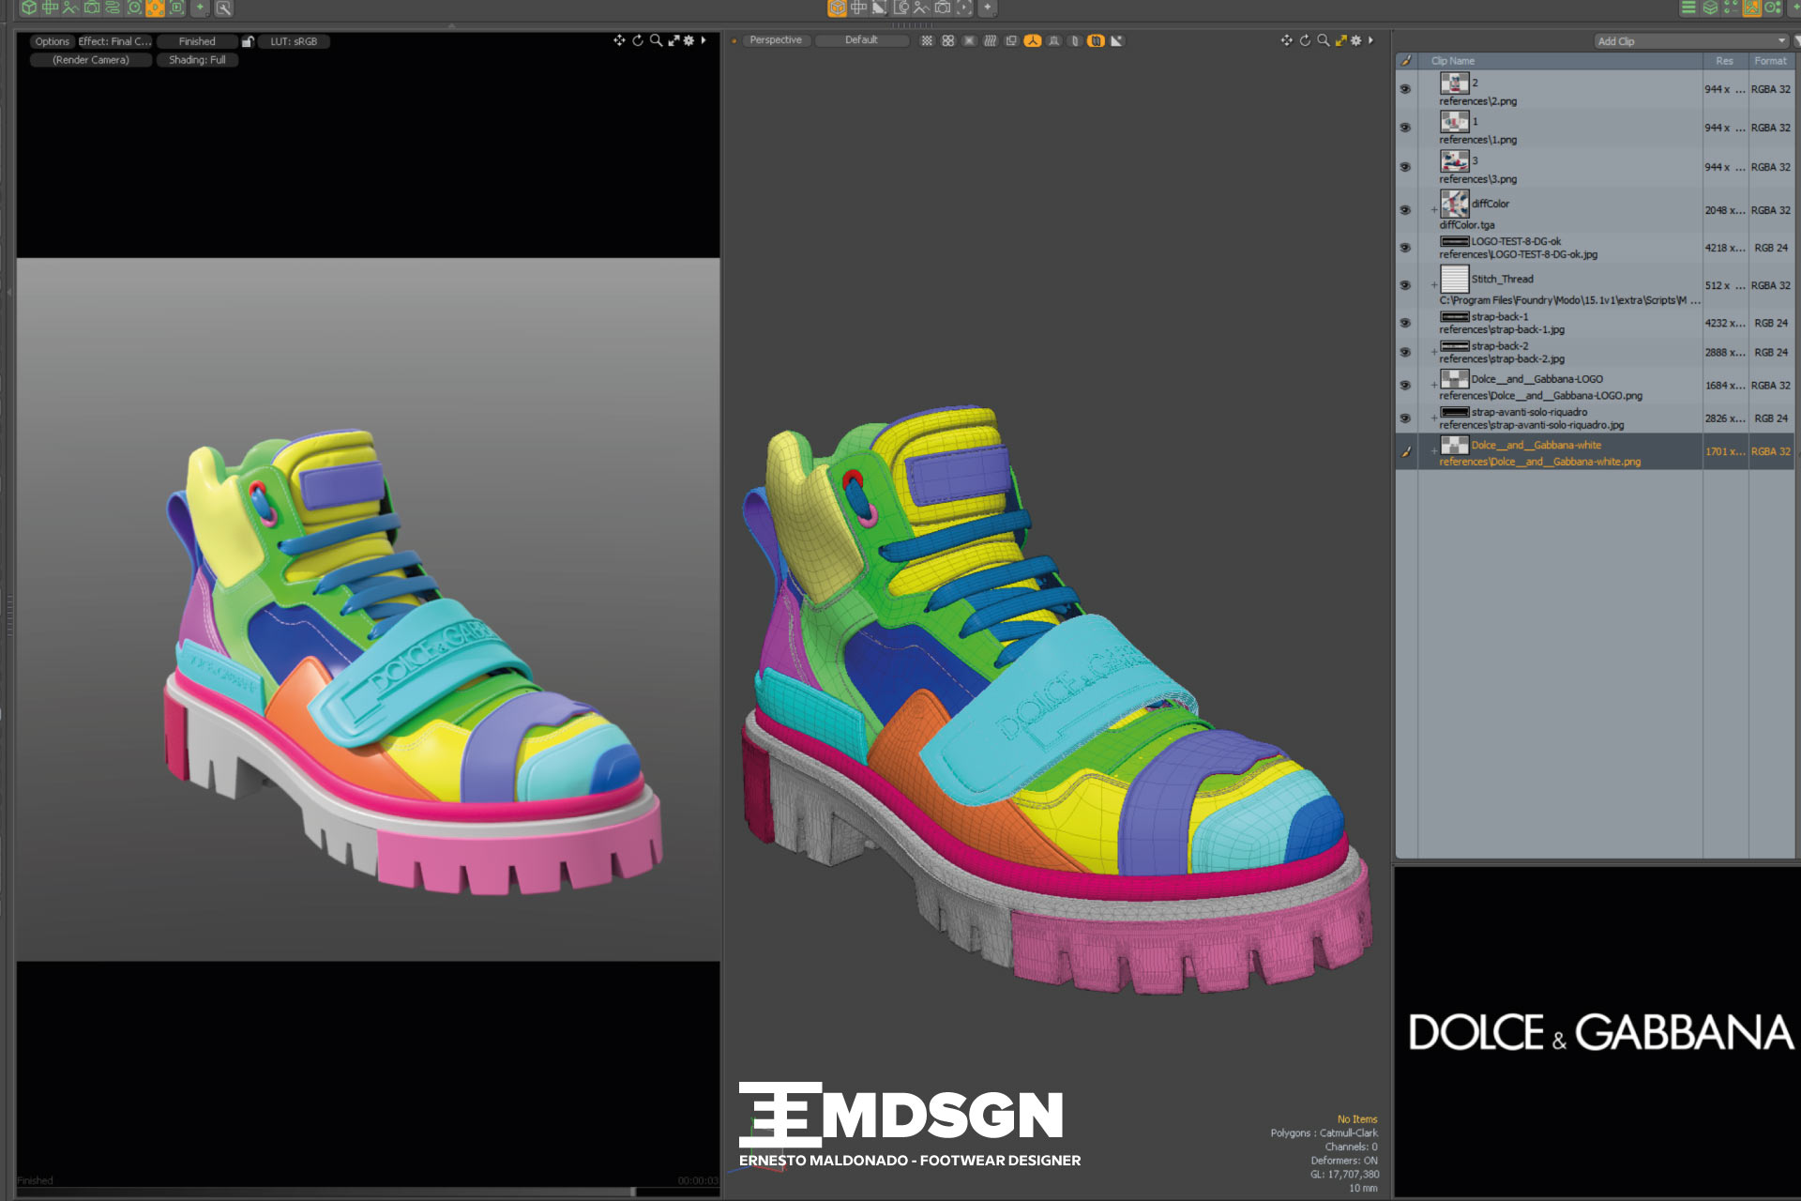The width and height of the screenshot is (1801, 1201).
Task: Open the Perspective viewport gear settings
Action: pos(1355,40)
